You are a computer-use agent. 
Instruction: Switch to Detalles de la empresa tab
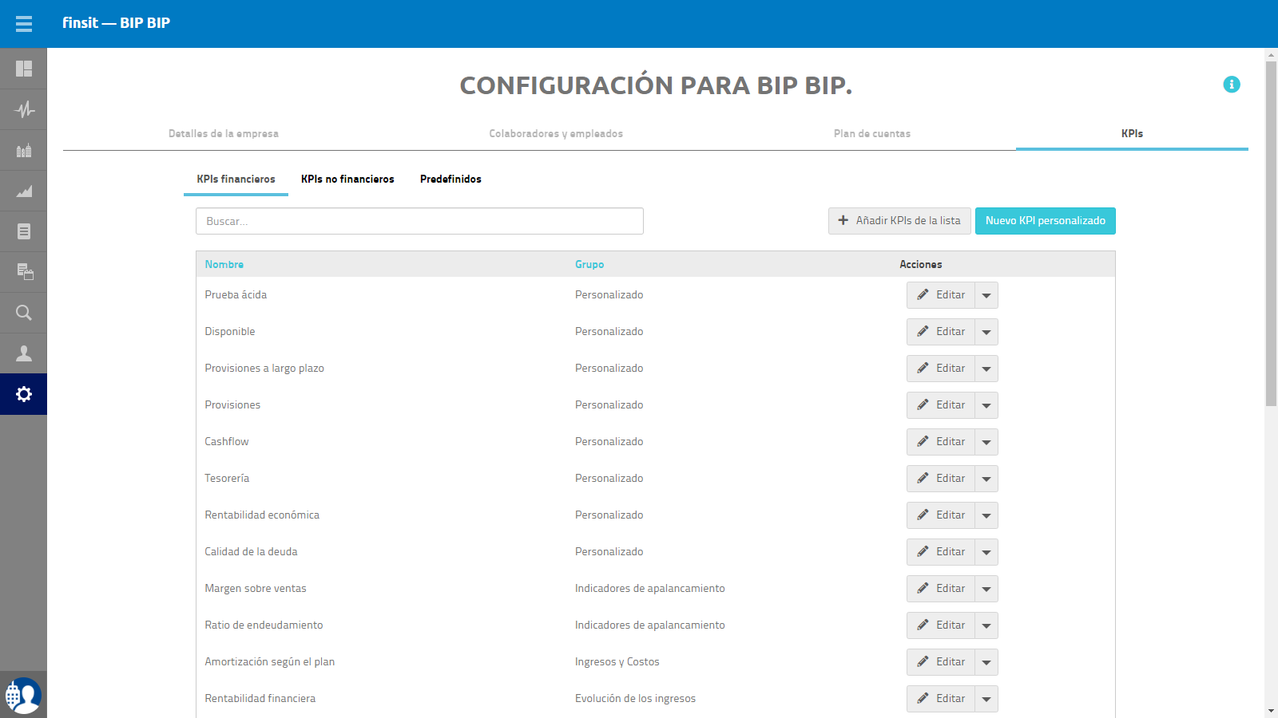point(224,133)
